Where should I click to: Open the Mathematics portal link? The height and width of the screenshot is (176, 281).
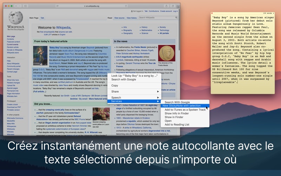147,30
